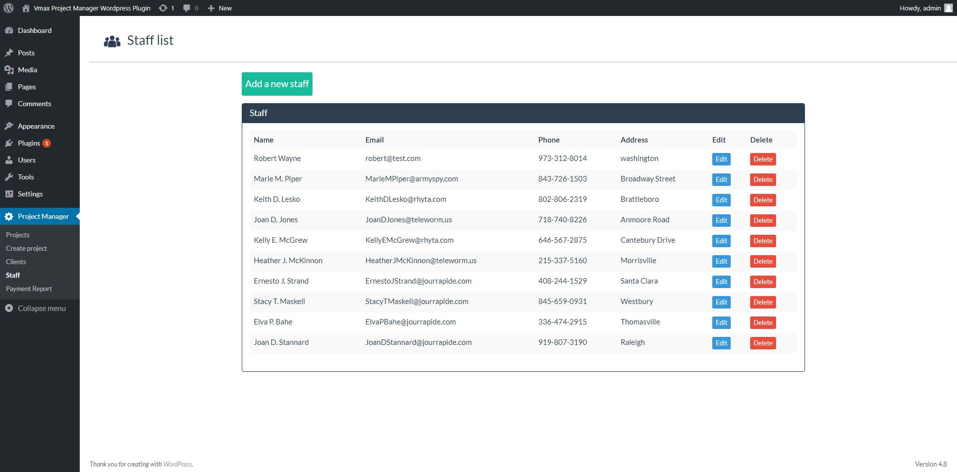The height and width of the screenshot is (472, 957).
Task: Delete Heather J. McKinnon
Action: pos(763,261)
